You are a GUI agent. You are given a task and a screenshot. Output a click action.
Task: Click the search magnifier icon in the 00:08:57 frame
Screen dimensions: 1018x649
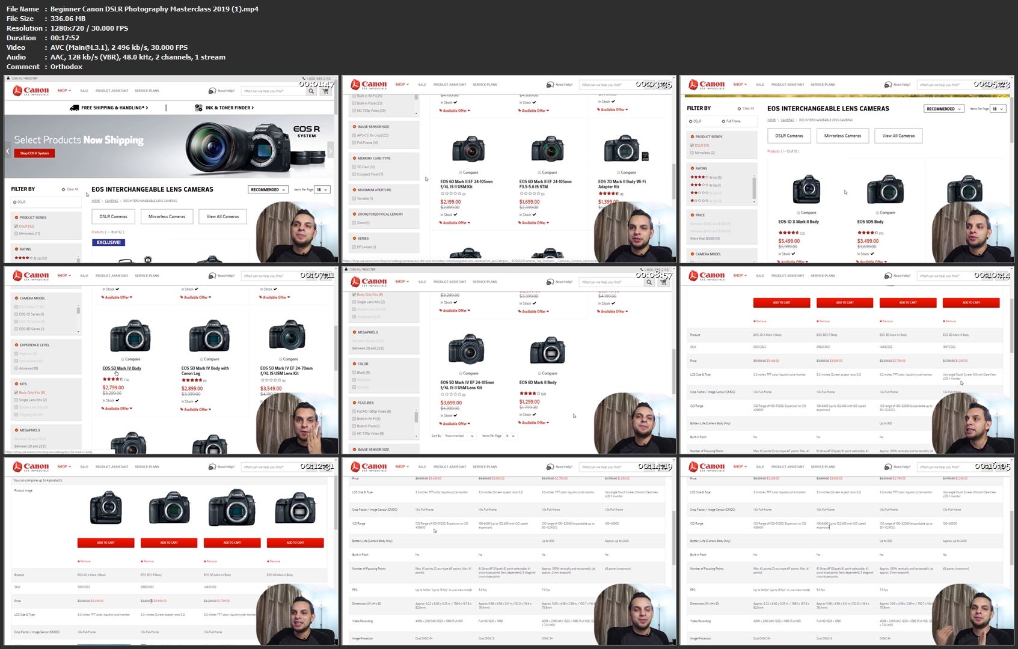649,282
